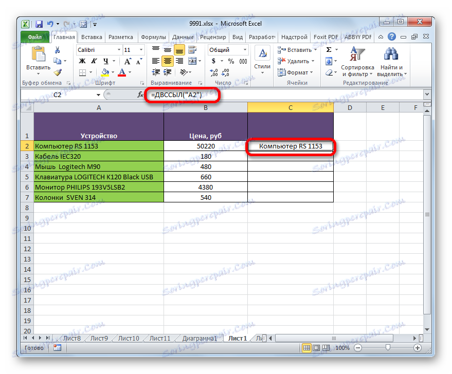Switch to the Вставка ribbon tab
Viewport: 452px width, 374px height.
coord(92,37)
